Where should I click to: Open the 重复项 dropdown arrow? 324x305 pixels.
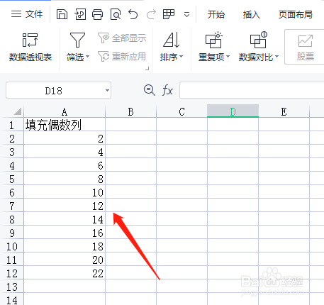pos(228,57)
